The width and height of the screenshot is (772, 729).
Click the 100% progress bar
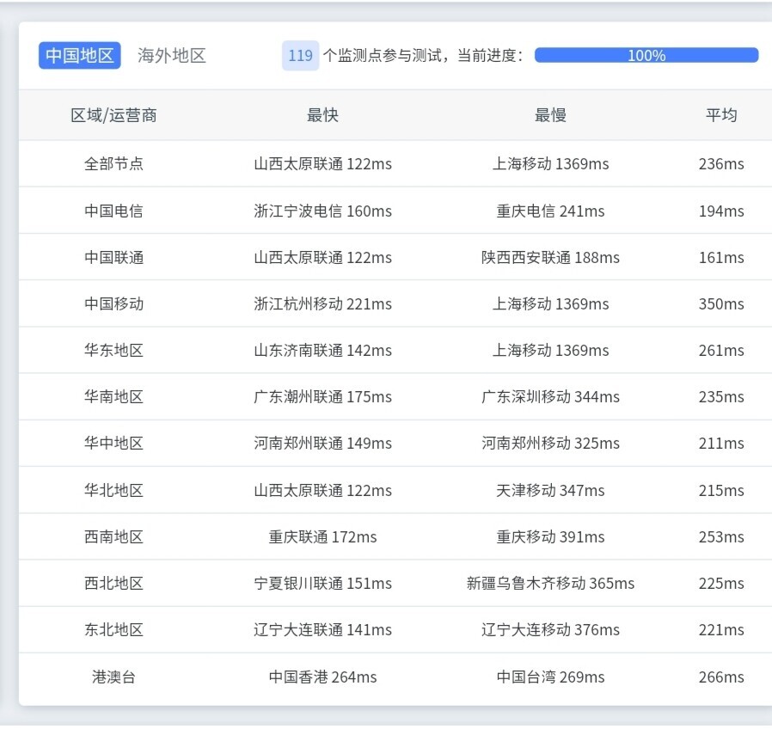646,55
